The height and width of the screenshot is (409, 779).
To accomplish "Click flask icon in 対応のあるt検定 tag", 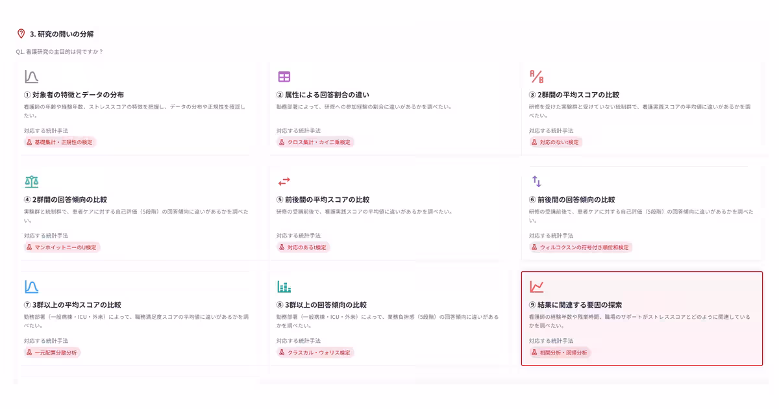I will 282,247.
